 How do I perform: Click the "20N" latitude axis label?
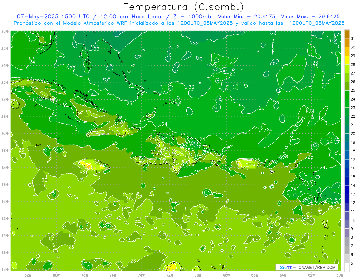(5, 133)
